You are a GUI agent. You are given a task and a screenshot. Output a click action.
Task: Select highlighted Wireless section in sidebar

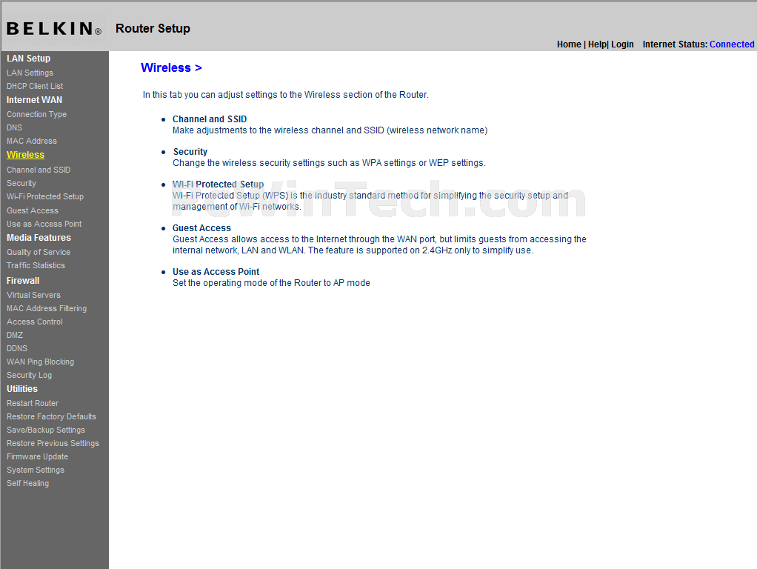tap(26, 155)
